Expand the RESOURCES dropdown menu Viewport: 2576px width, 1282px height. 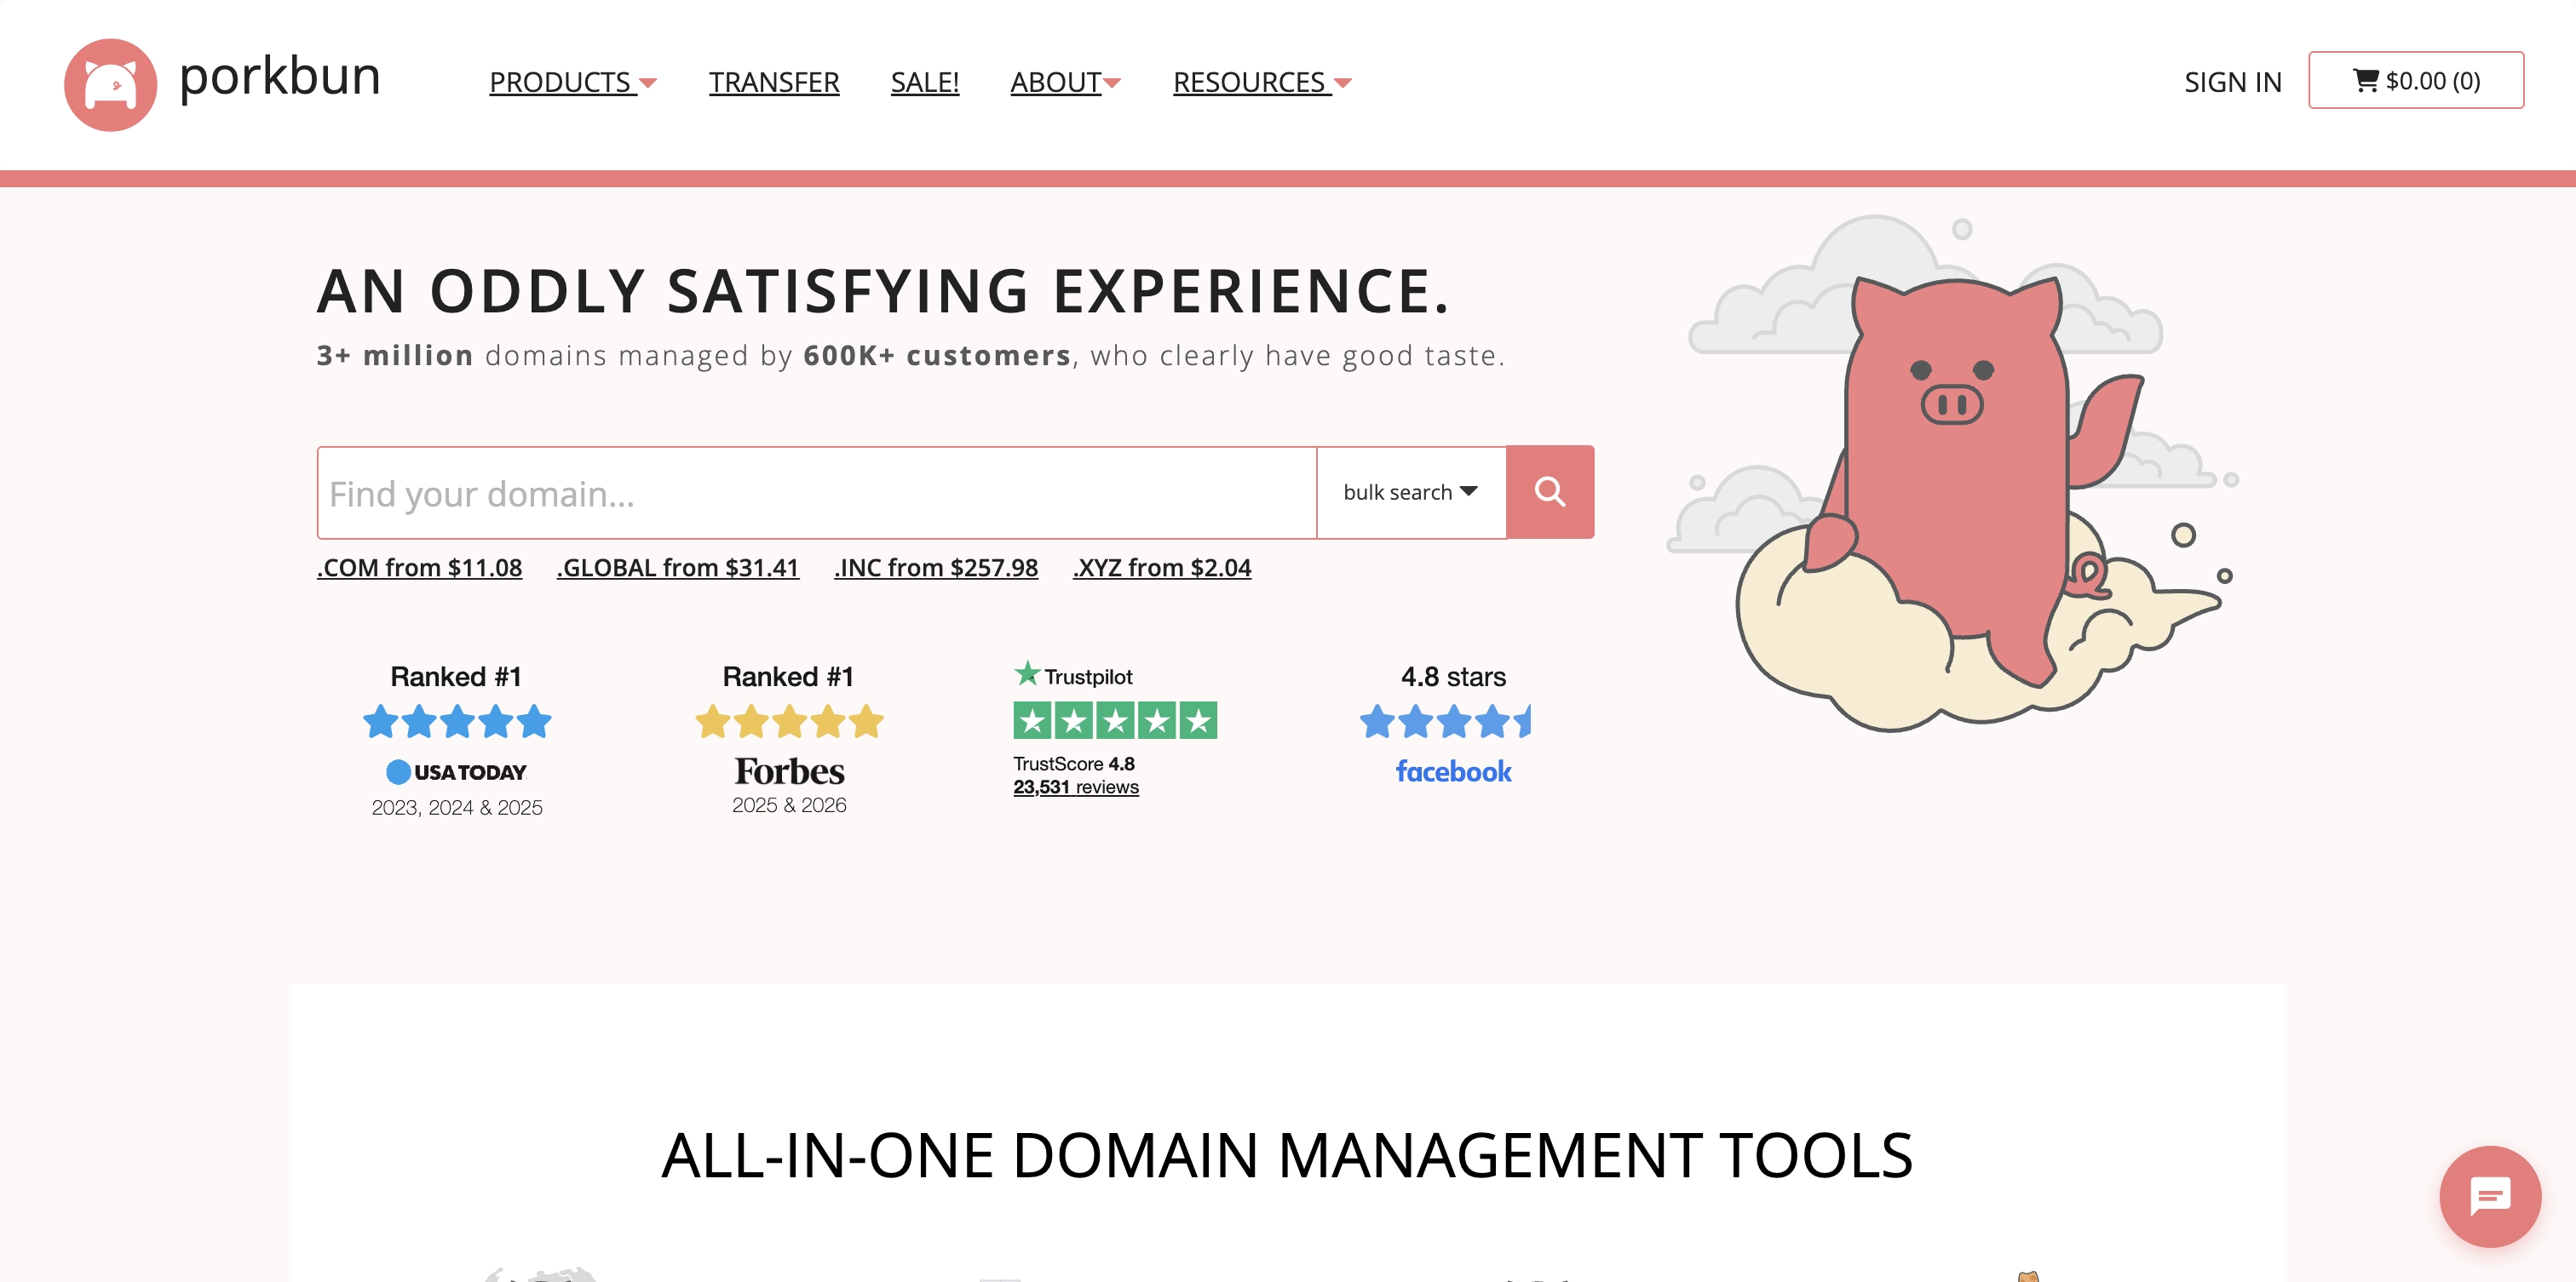[1262, 82]
